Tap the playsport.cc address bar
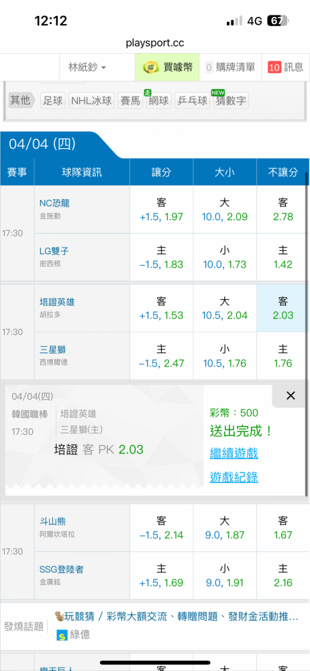 click(x=155, y=43)
